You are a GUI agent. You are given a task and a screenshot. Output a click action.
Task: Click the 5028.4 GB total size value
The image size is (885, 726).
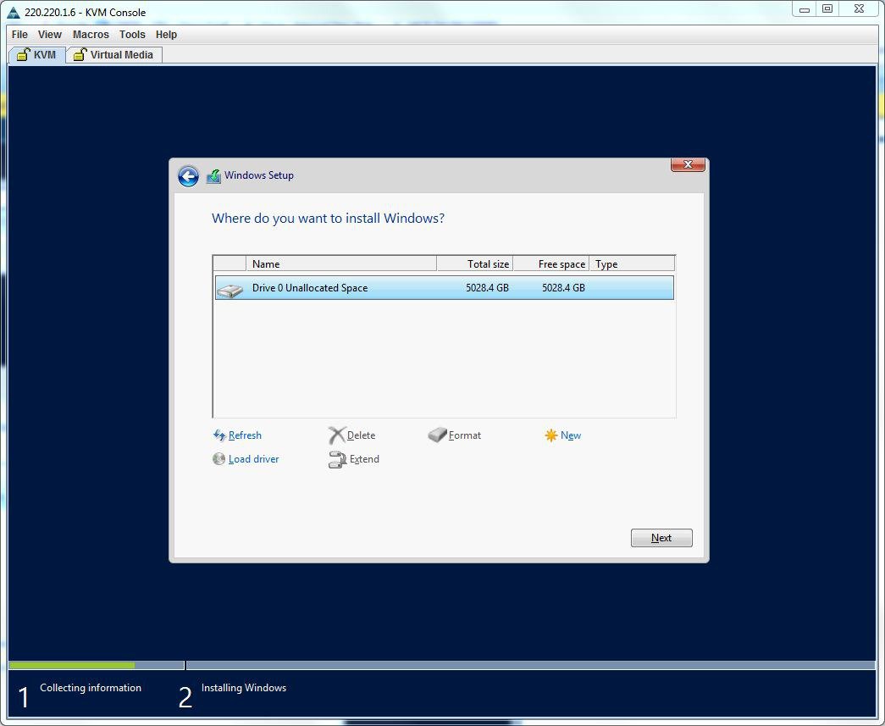pos(487,288)
